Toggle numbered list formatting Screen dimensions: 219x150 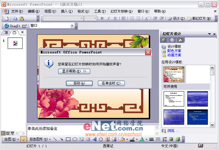coord(132,18)
